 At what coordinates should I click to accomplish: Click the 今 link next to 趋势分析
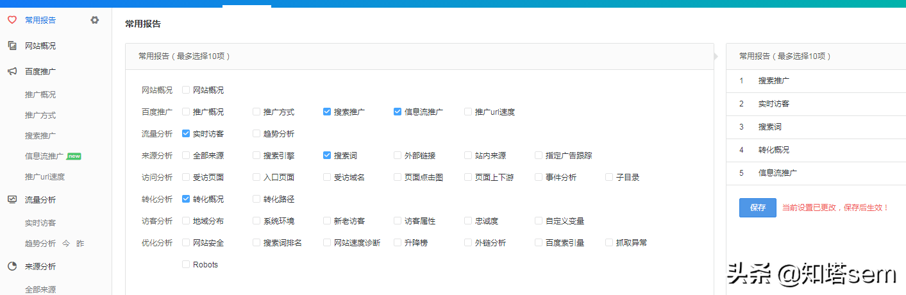pos(66,244)
